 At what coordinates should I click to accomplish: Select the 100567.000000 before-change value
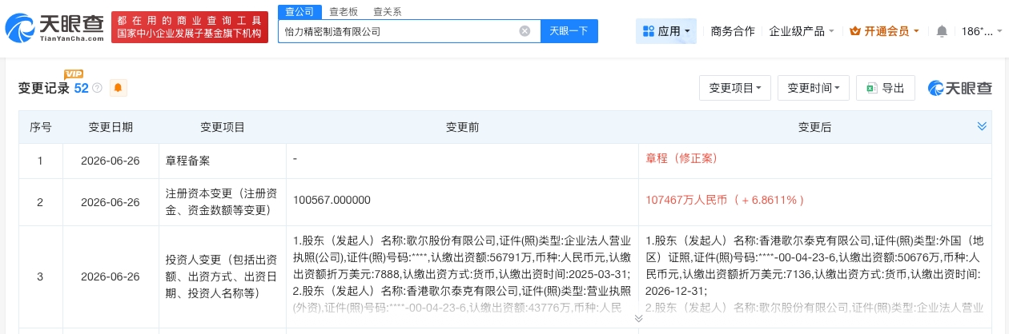click(x=332, y=200)
